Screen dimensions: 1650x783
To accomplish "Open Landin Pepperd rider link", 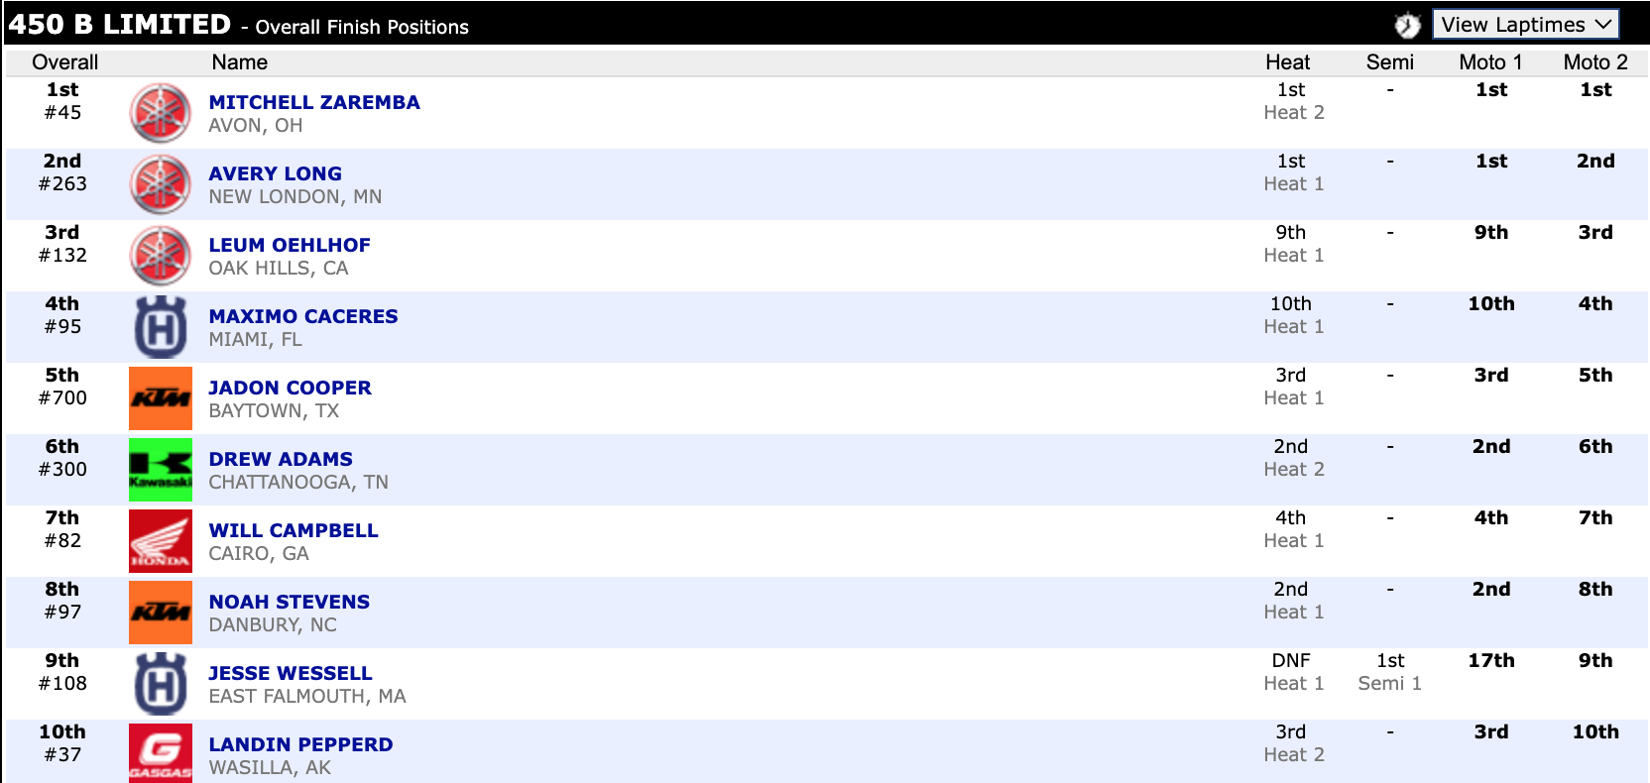I will click(300, 744).
